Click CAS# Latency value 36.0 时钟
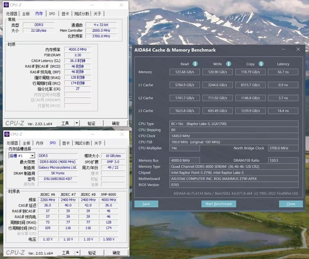309x259 pixels. [x=77, y=61]
